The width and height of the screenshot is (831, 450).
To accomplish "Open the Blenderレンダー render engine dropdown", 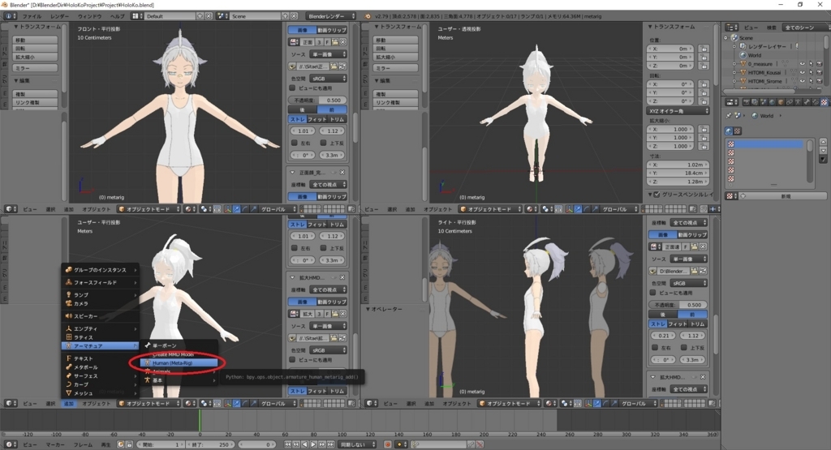I will tap(331, 16).
